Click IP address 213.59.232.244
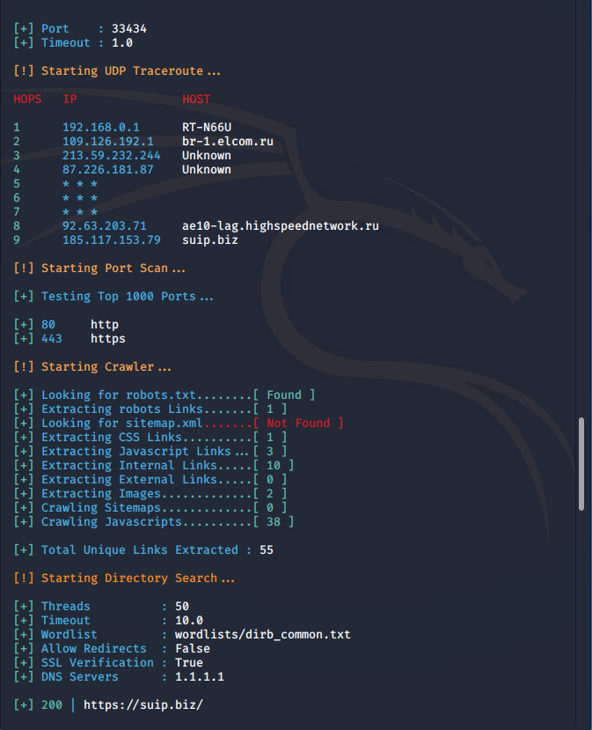This screenshot has width=592, height=730. click(x=112, y=156)
